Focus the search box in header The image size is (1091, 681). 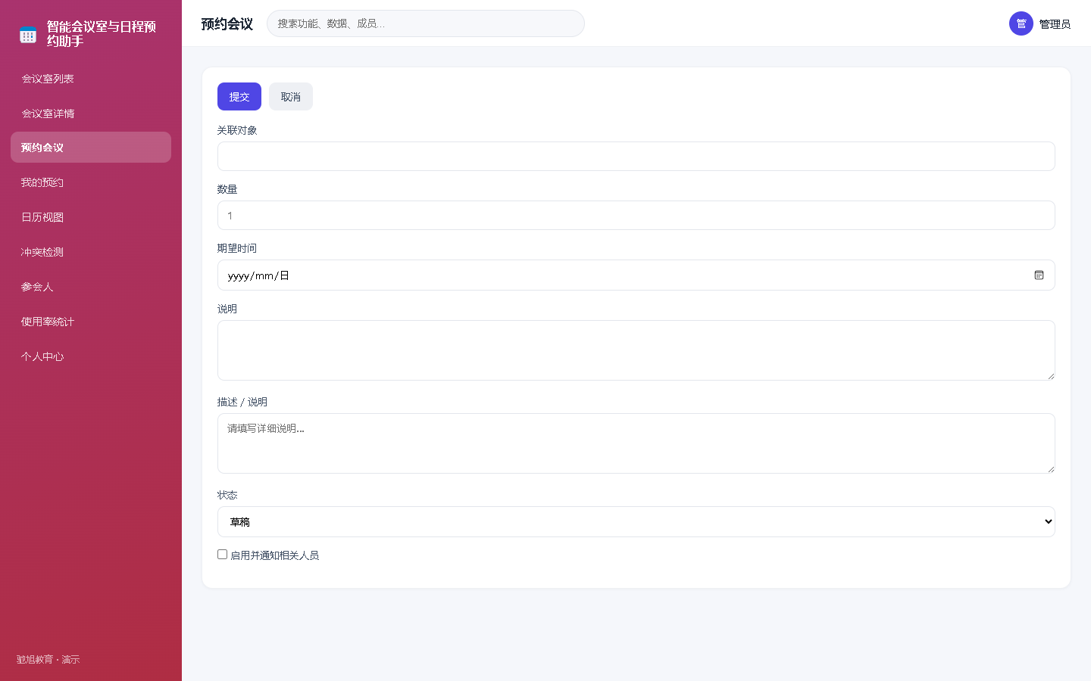(426, 23)
